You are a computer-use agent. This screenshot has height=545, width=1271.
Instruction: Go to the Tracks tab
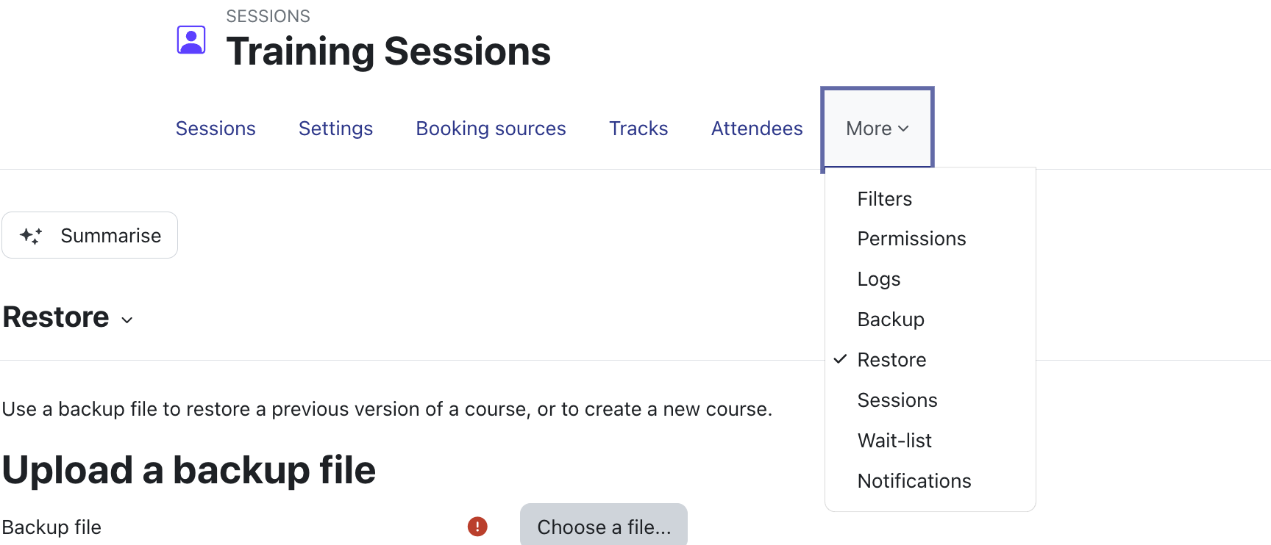click(x=638, y=129)
